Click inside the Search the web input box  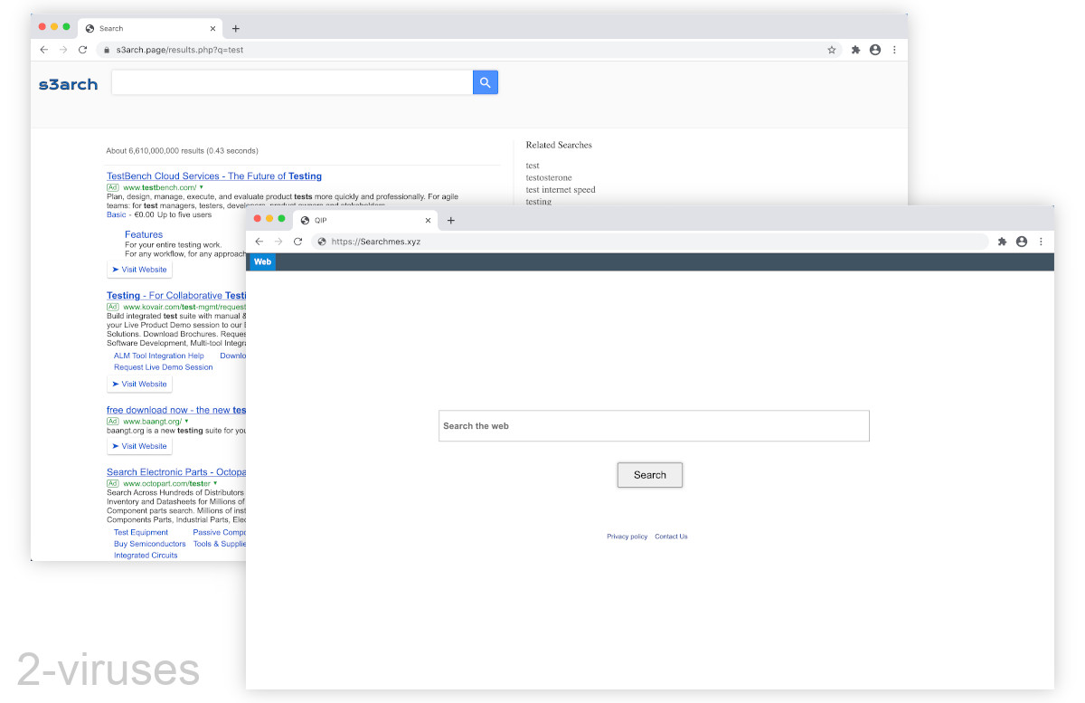coord(653,425)
